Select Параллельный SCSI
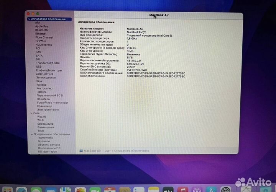This screenshot has width=276, height=192. [50, 96]
